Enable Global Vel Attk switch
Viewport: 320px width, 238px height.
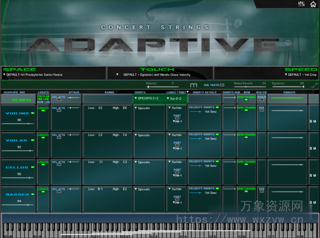click(x=59, y=100)
